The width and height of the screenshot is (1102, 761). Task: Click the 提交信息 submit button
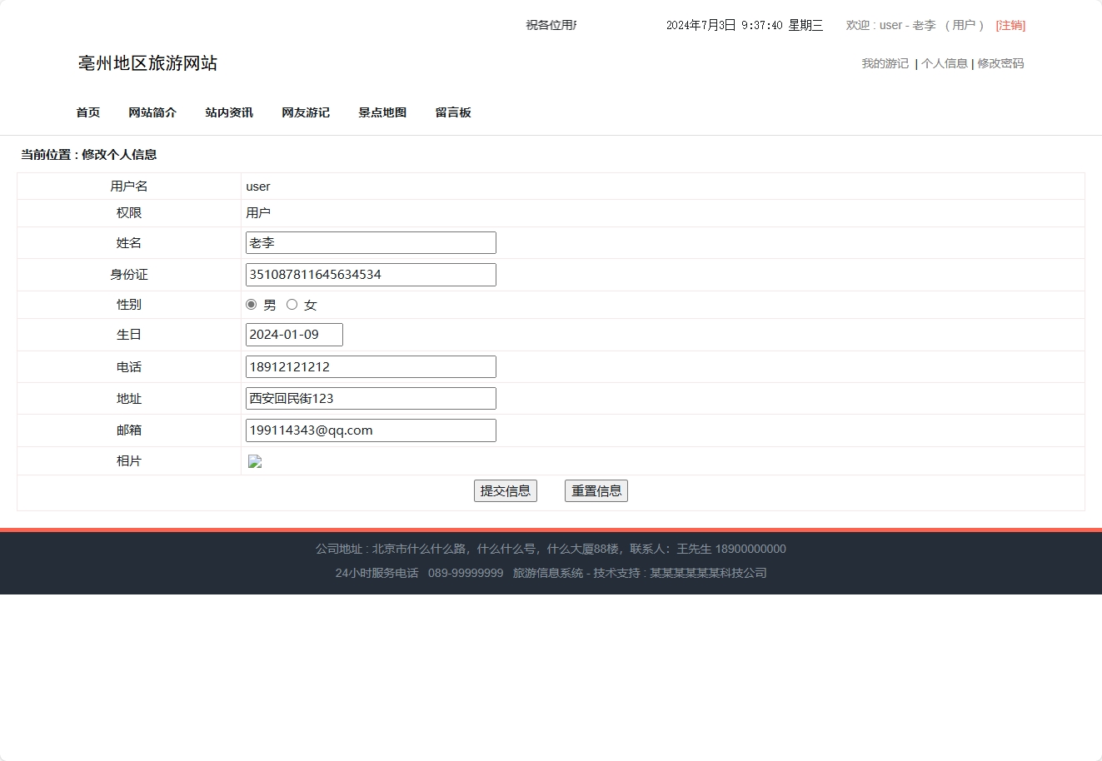[x=505, y=490]
